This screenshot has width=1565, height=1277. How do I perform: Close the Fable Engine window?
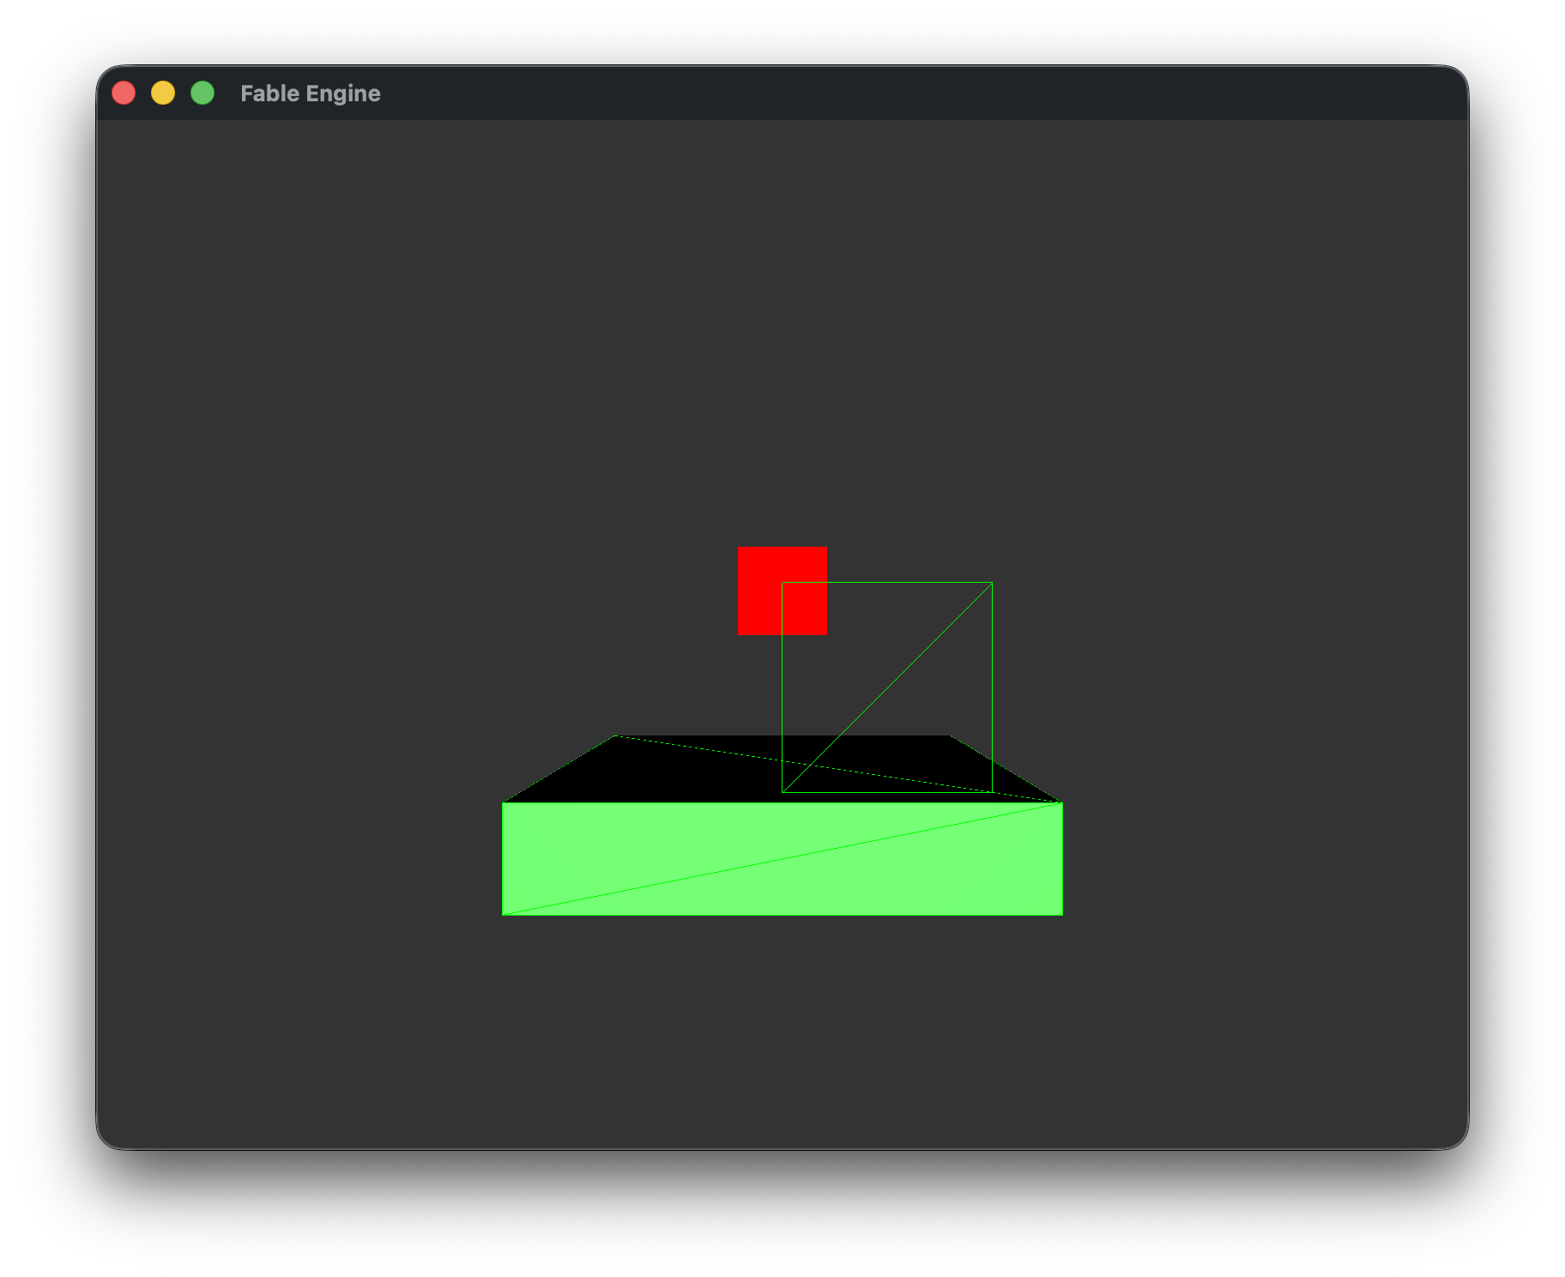coord(124,93)
